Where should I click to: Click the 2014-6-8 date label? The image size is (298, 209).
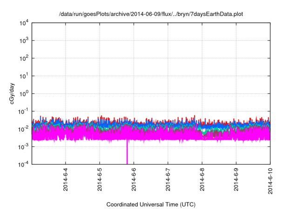[202, 180]
